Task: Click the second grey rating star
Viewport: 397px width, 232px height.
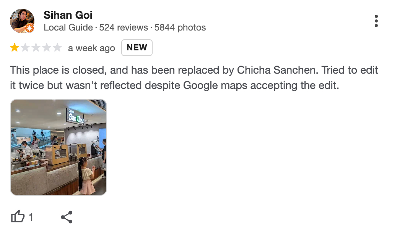Action: click(25, 48)
